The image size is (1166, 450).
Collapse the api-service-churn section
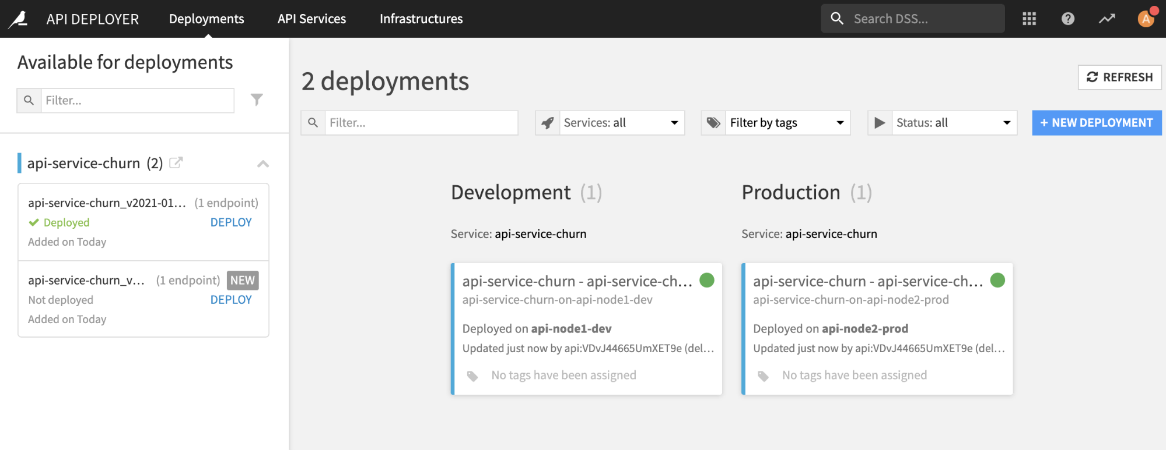coord(263,164)
